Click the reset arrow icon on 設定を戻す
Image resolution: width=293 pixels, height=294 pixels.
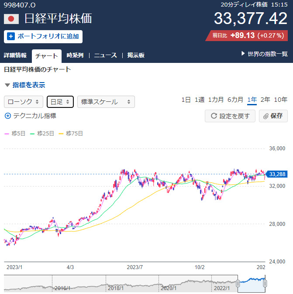[x=214, y=116]
